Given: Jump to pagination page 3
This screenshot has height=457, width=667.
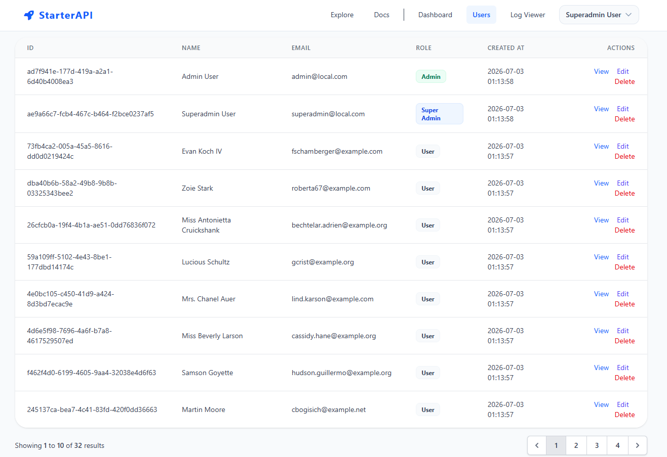Looking at the screenshot, I should (597, 445).
